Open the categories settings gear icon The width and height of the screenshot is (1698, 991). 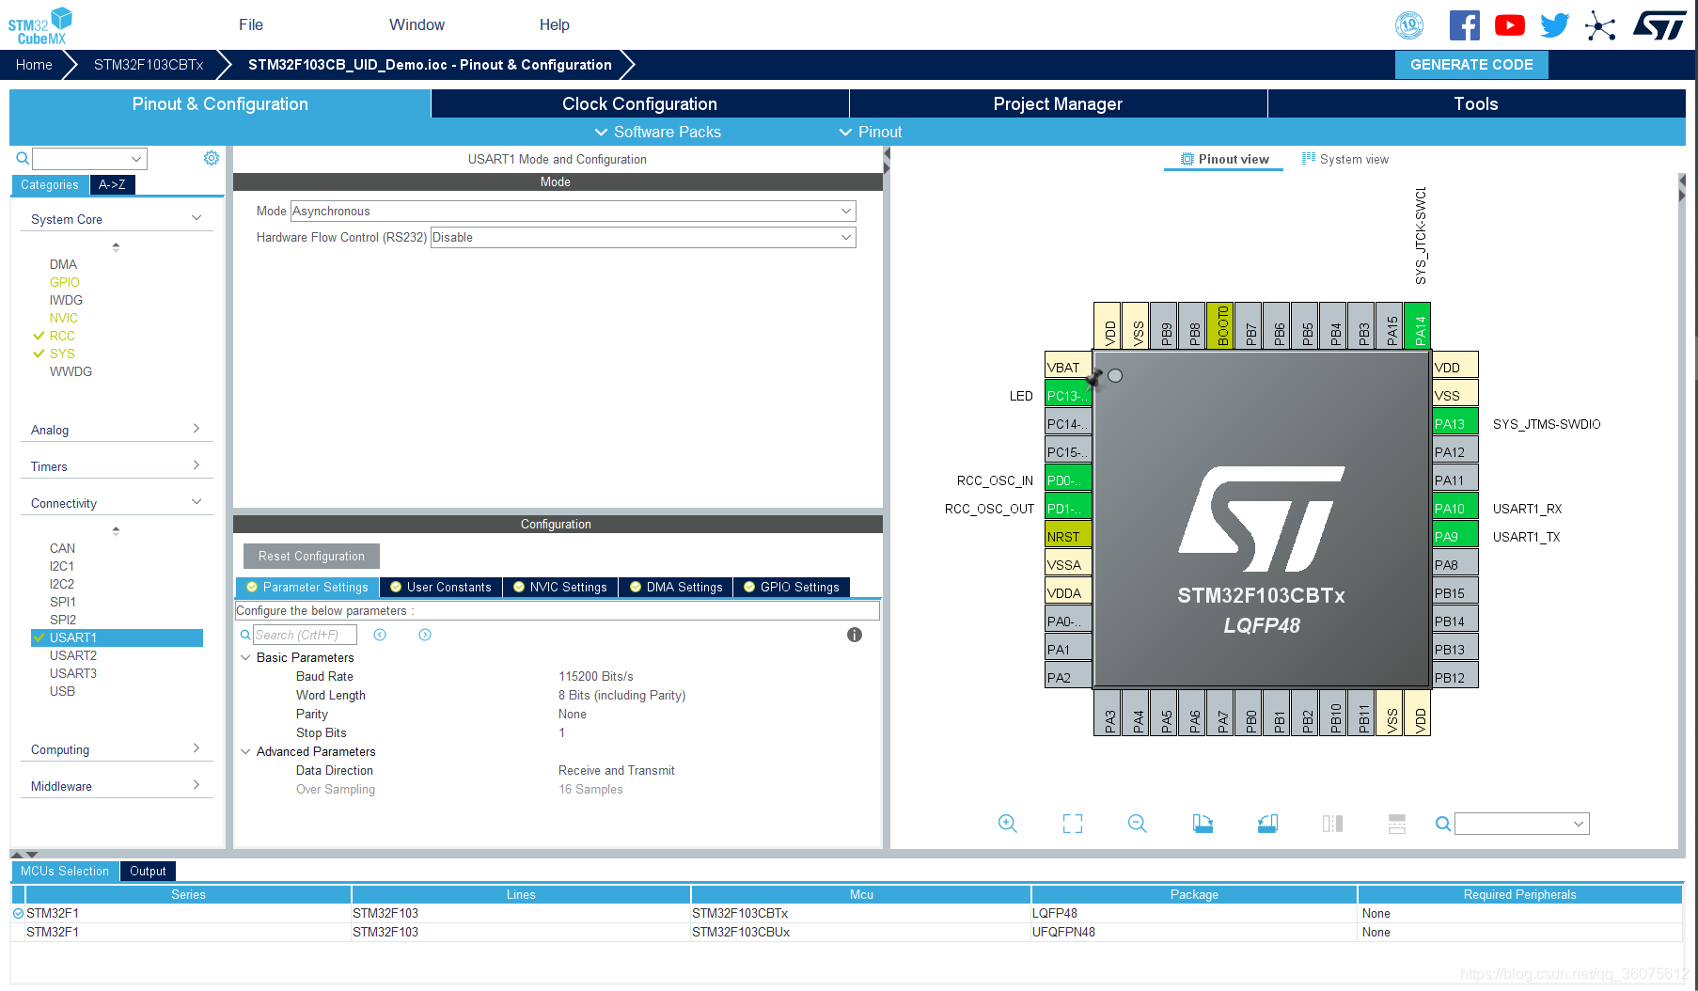(212, 158)
